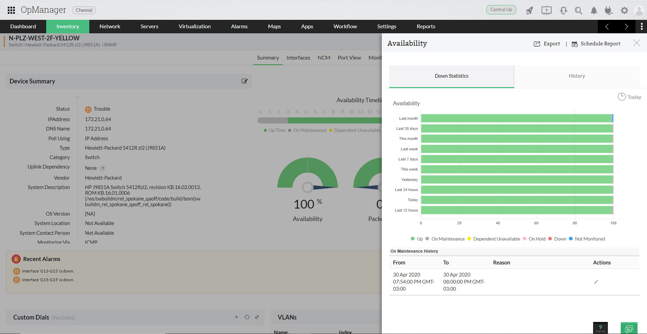Open the alarm bell notifications
Viewport: 647px width, 334px height.
coord(594,10)
